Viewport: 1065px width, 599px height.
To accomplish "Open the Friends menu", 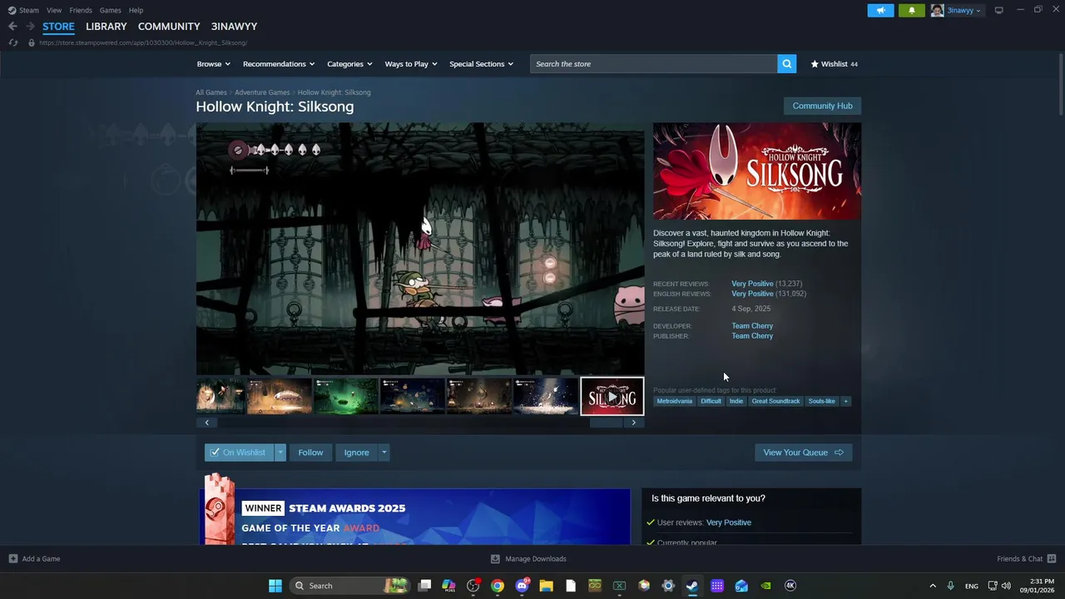I will click(81, 10).
